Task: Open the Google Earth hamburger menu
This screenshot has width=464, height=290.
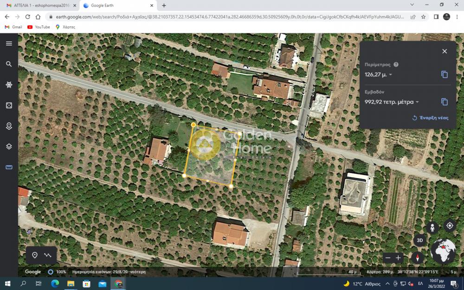Action: [9, 44]
